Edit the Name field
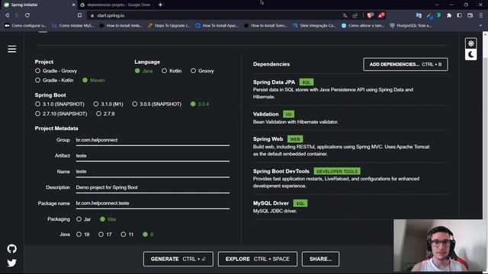 pos(152,171)
